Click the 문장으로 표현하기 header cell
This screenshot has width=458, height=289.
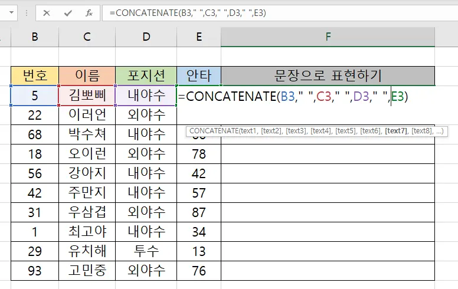pos(328,75)
